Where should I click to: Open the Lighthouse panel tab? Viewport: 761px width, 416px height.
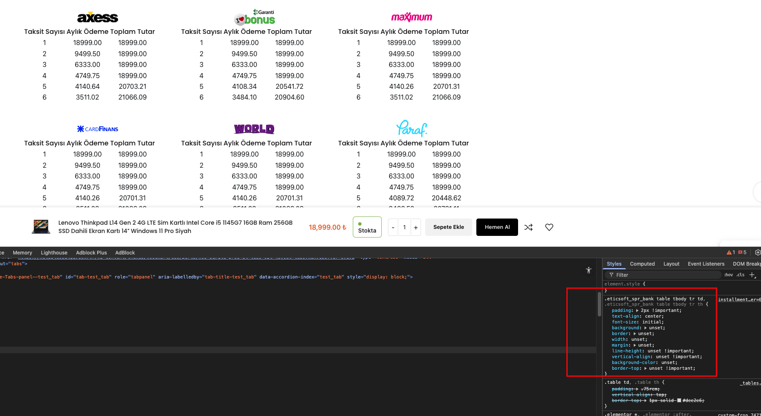click(x=54, y=252)
